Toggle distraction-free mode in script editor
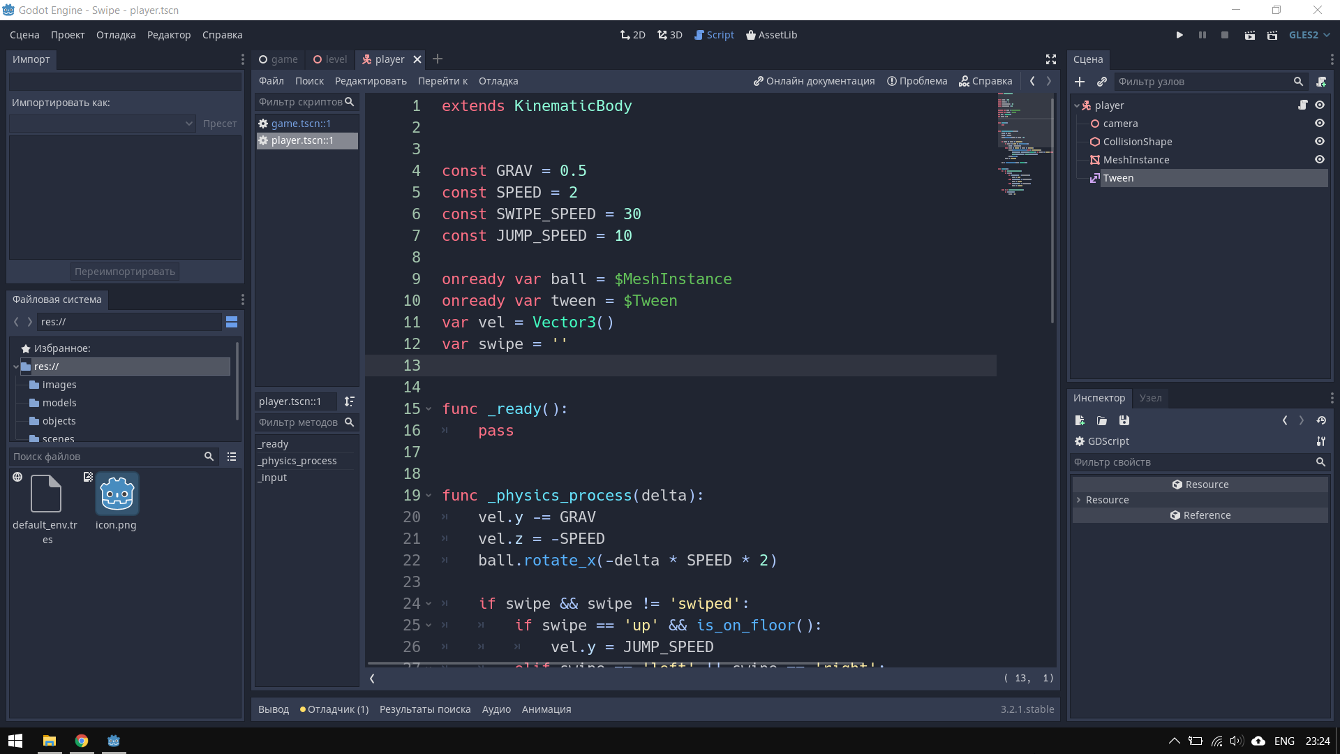This screenshot has height=754, width=1340. (x=1050, y=59)
